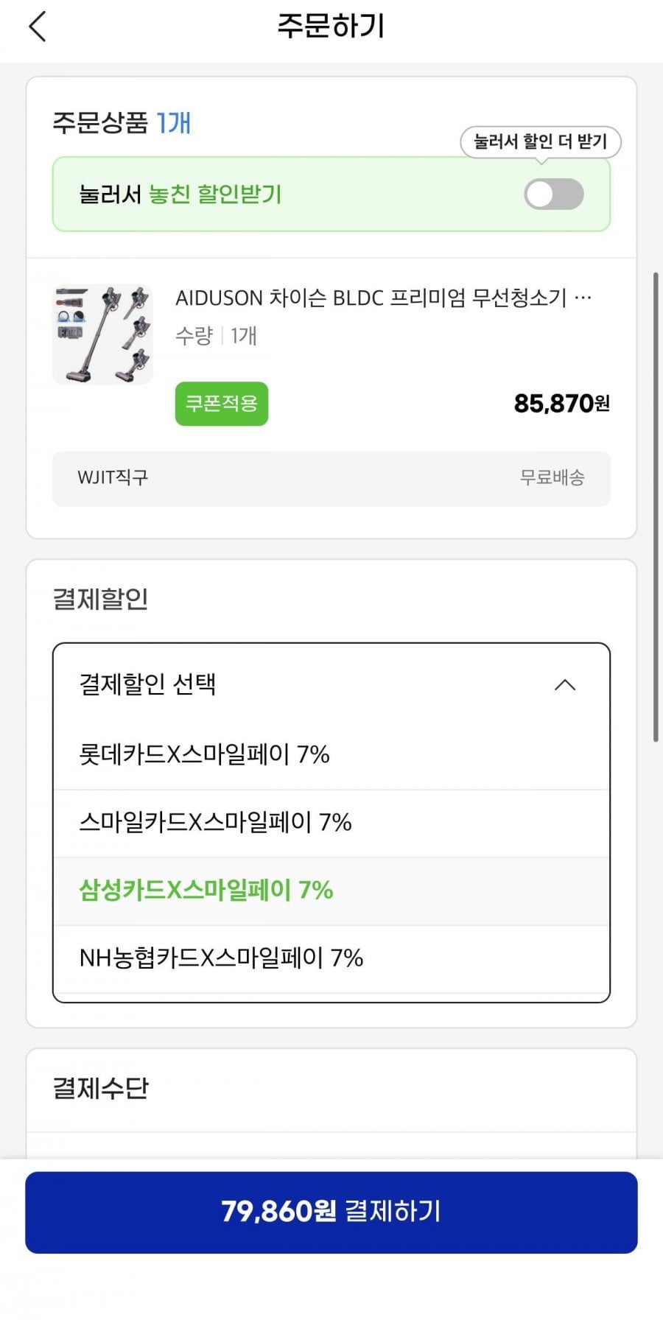Tap the 무료배송 shipping label

pos(552,478)
